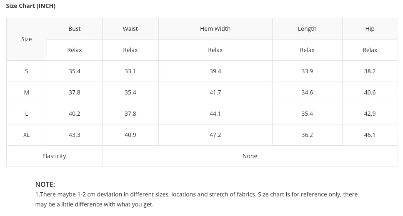Click the M size row label
This screenshot has width=403, height=216.
[x=27, y=93]
